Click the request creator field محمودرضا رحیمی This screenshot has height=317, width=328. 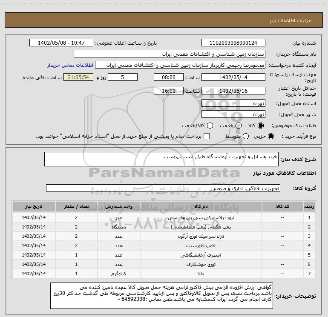[x=180, y=65]
